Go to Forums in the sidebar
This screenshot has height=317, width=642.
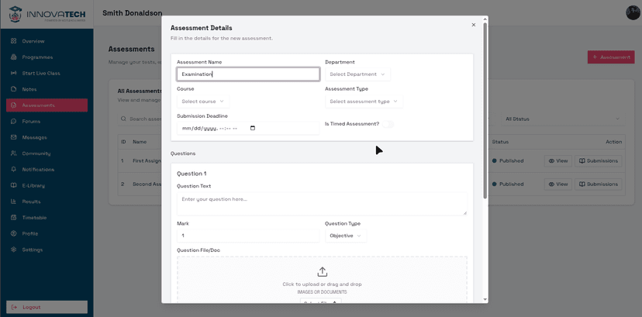[31, 122]
